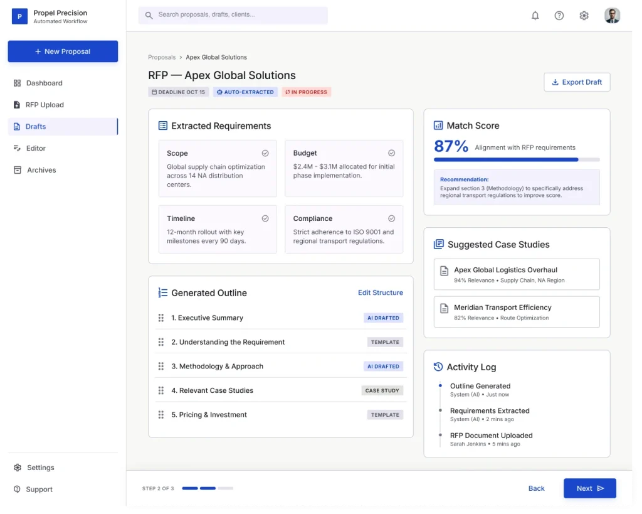Click the match score progress bar
The height and width of the screenshot is (514, 642).
coord(517,159)
